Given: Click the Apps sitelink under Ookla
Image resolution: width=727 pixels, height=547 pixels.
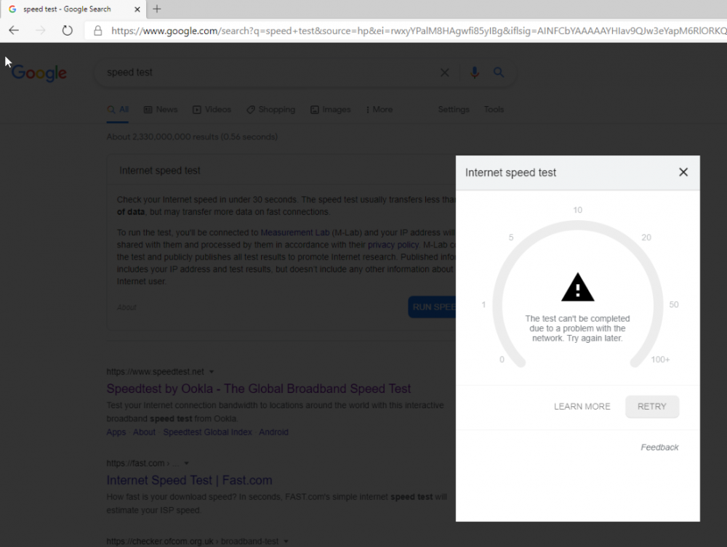Looking at the screenshot, I should pos(116,432).
